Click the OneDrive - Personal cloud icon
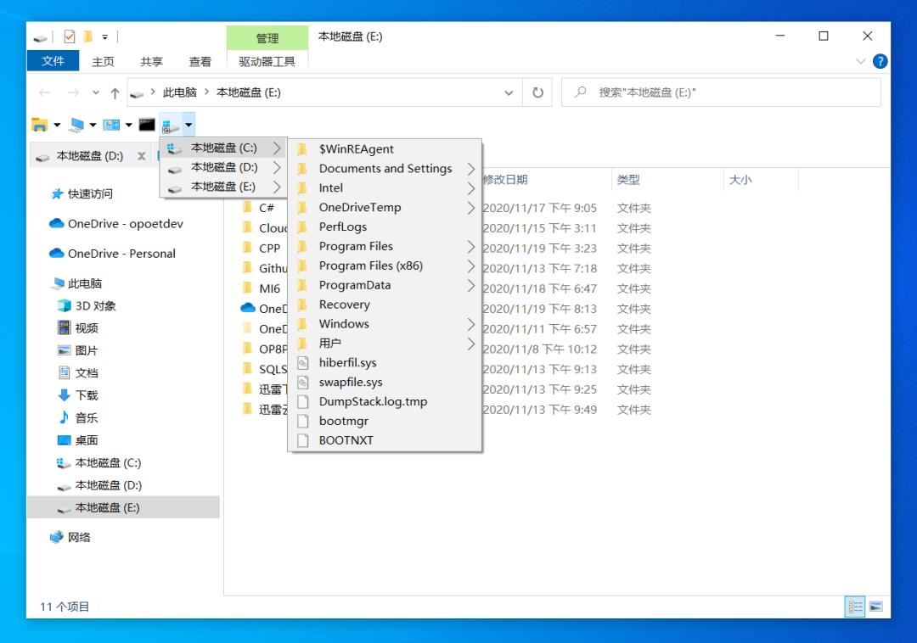Image resolution: width=917 pixels, height=643 pixels. point(55,253)
